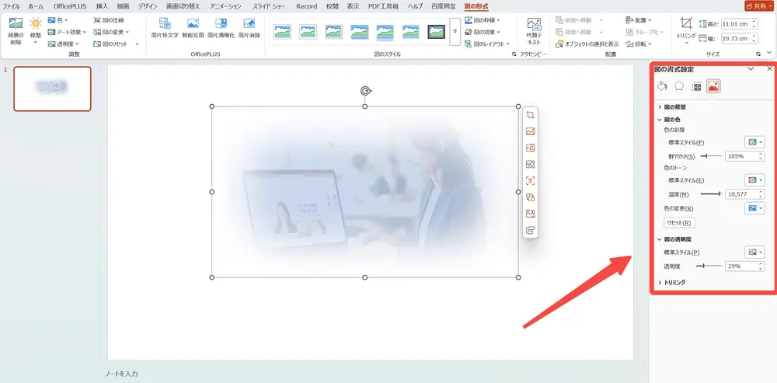Open the 図の効果 picture effects dropdown
Screen dimensions: 777x383
(483, 32)
